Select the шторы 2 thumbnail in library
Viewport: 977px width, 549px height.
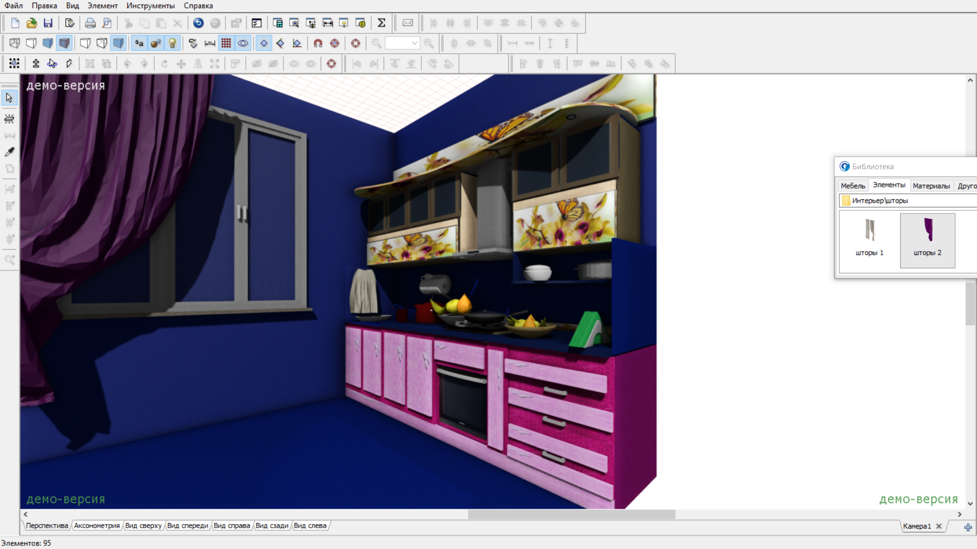(927, 240)
